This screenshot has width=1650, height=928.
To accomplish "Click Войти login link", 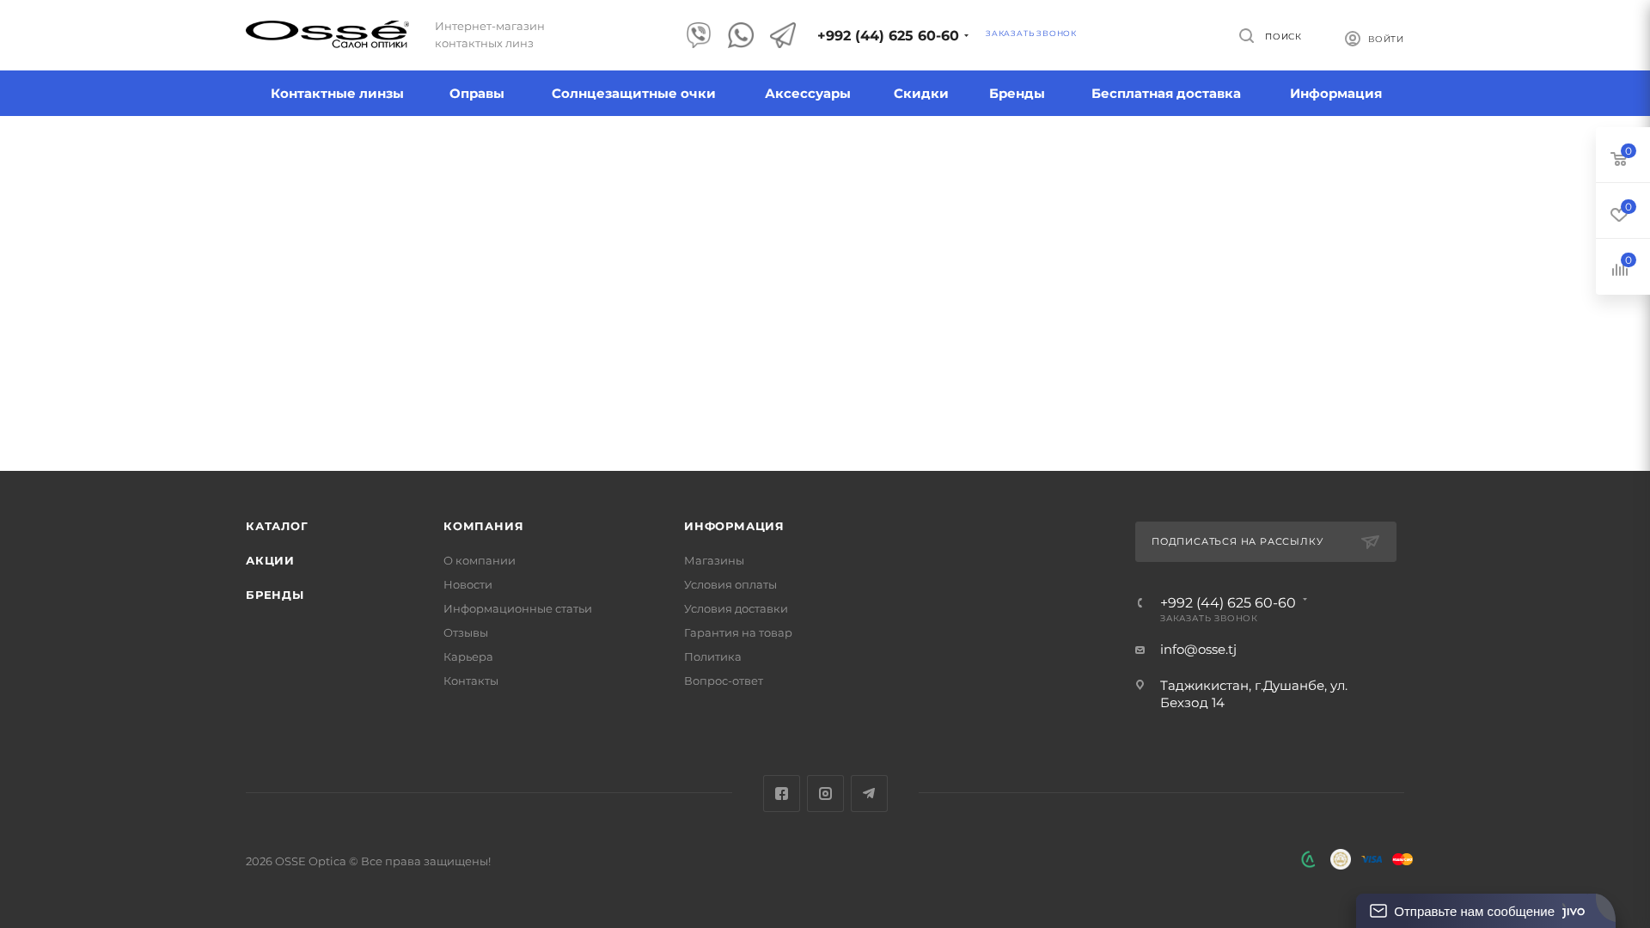I will coord(1385,39).
